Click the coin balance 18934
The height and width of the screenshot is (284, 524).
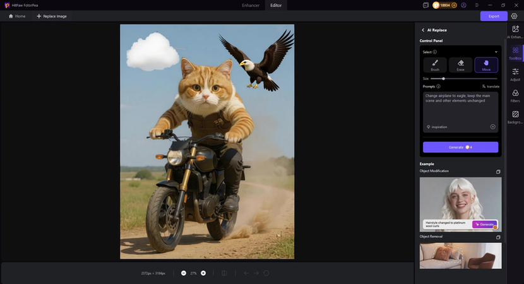[445, 5]
